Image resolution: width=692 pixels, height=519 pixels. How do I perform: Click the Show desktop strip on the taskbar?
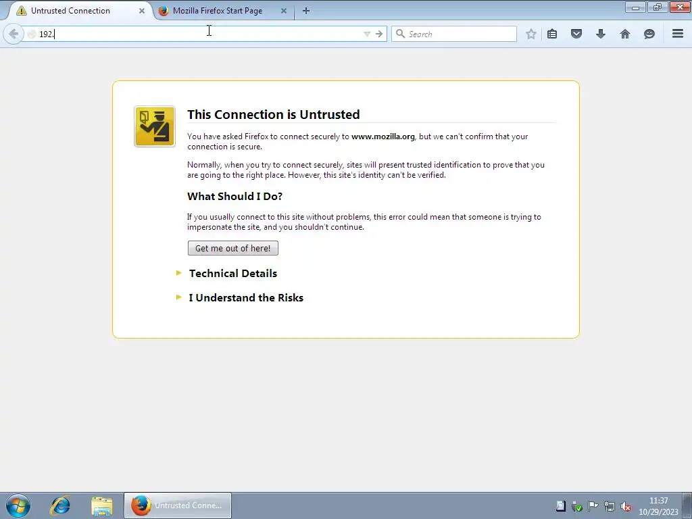(x=687, y=505)
